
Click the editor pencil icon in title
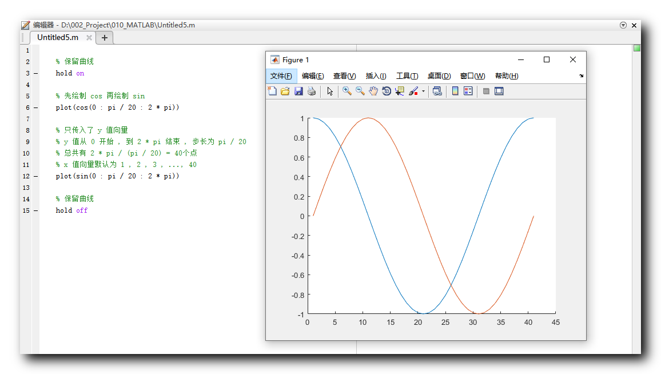click(x=26, y=25)
